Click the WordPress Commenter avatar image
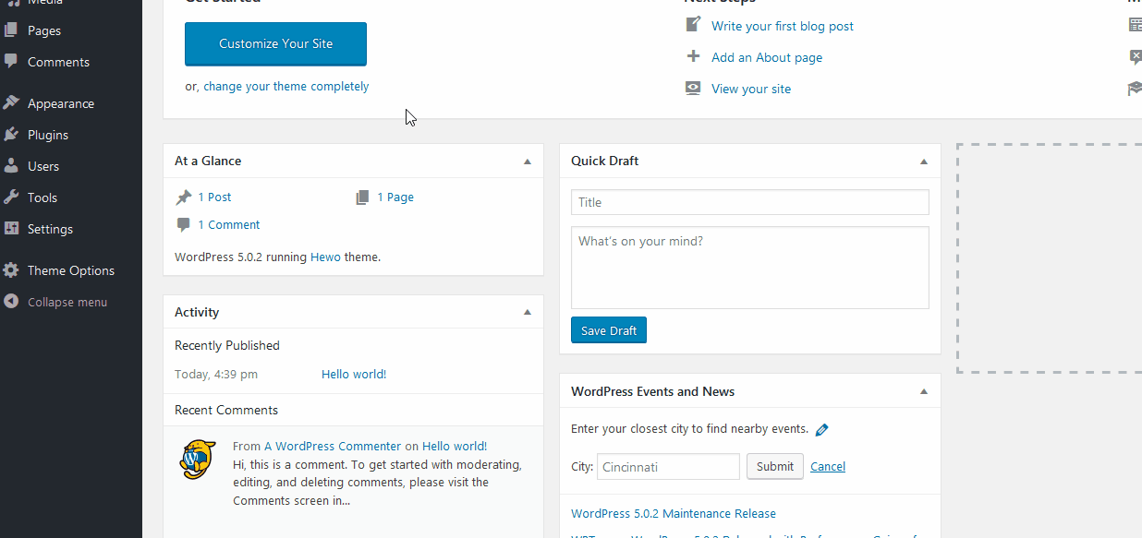 coord(198,459)
